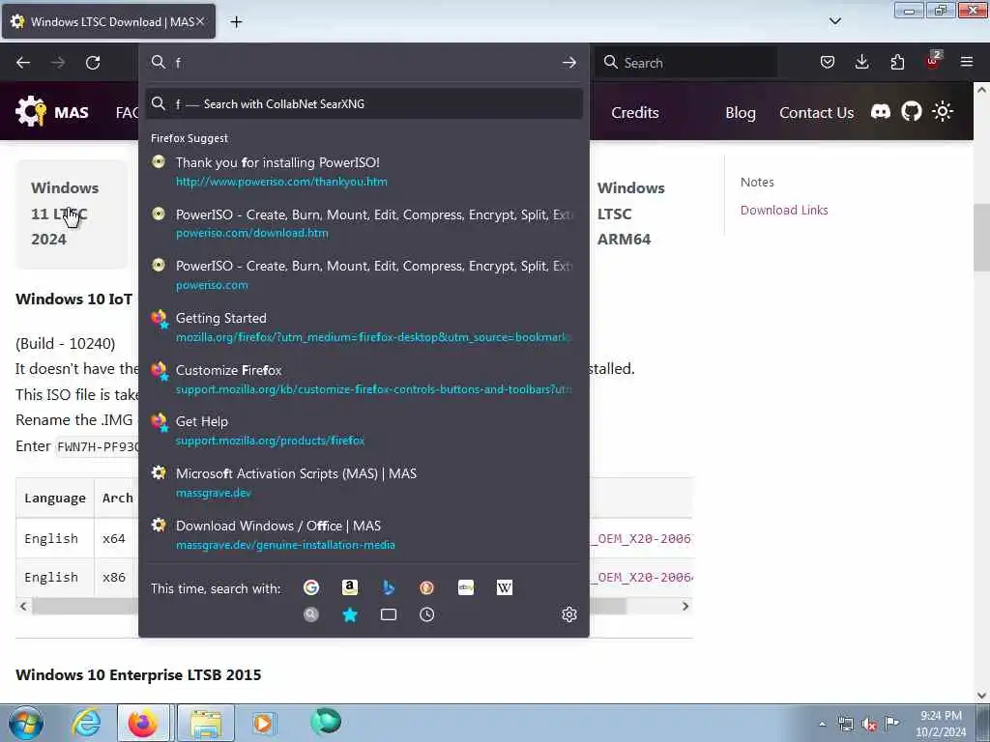Open the Downloads panel
This screenshot has width=990, height=742.
click(x=861, y=62)
